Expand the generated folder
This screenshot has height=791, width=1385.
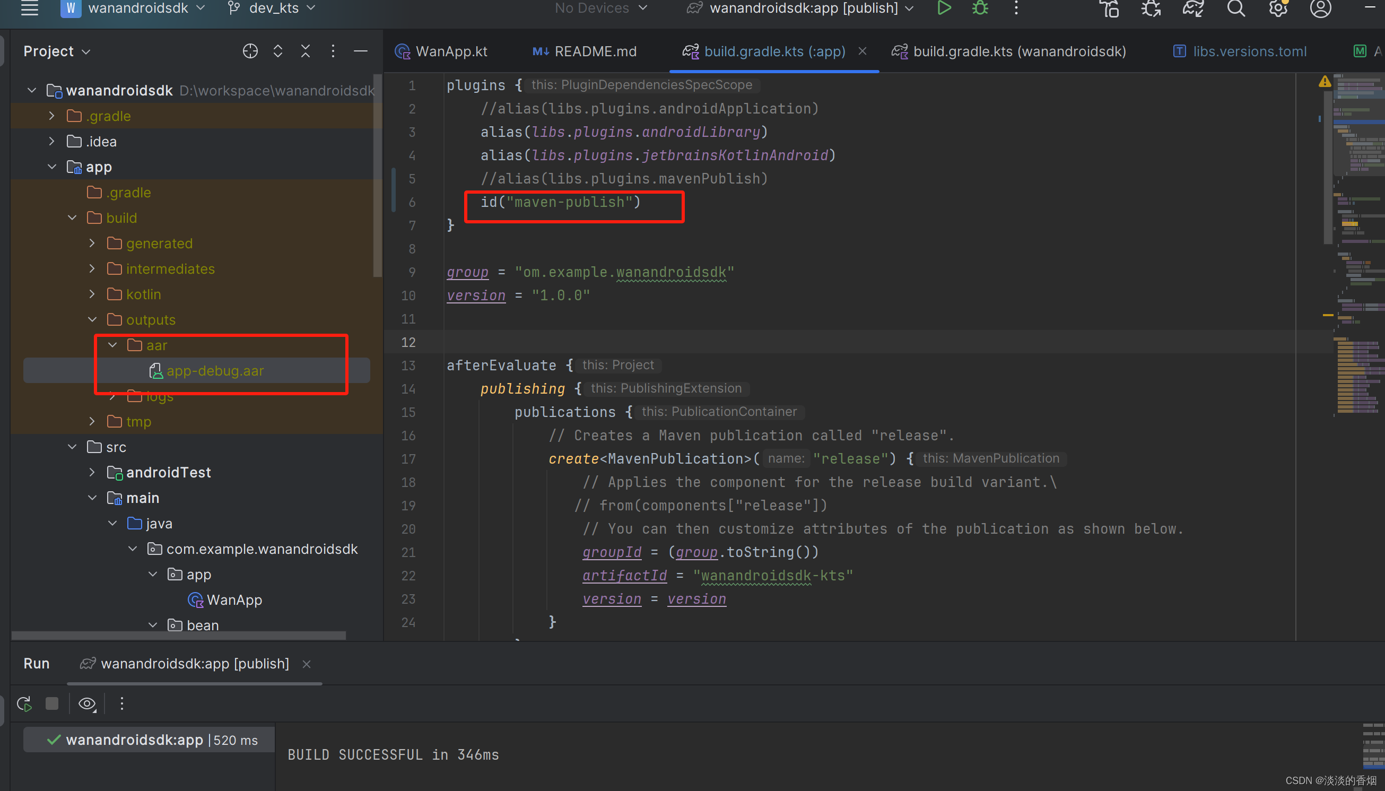click(x=92, y=244)
